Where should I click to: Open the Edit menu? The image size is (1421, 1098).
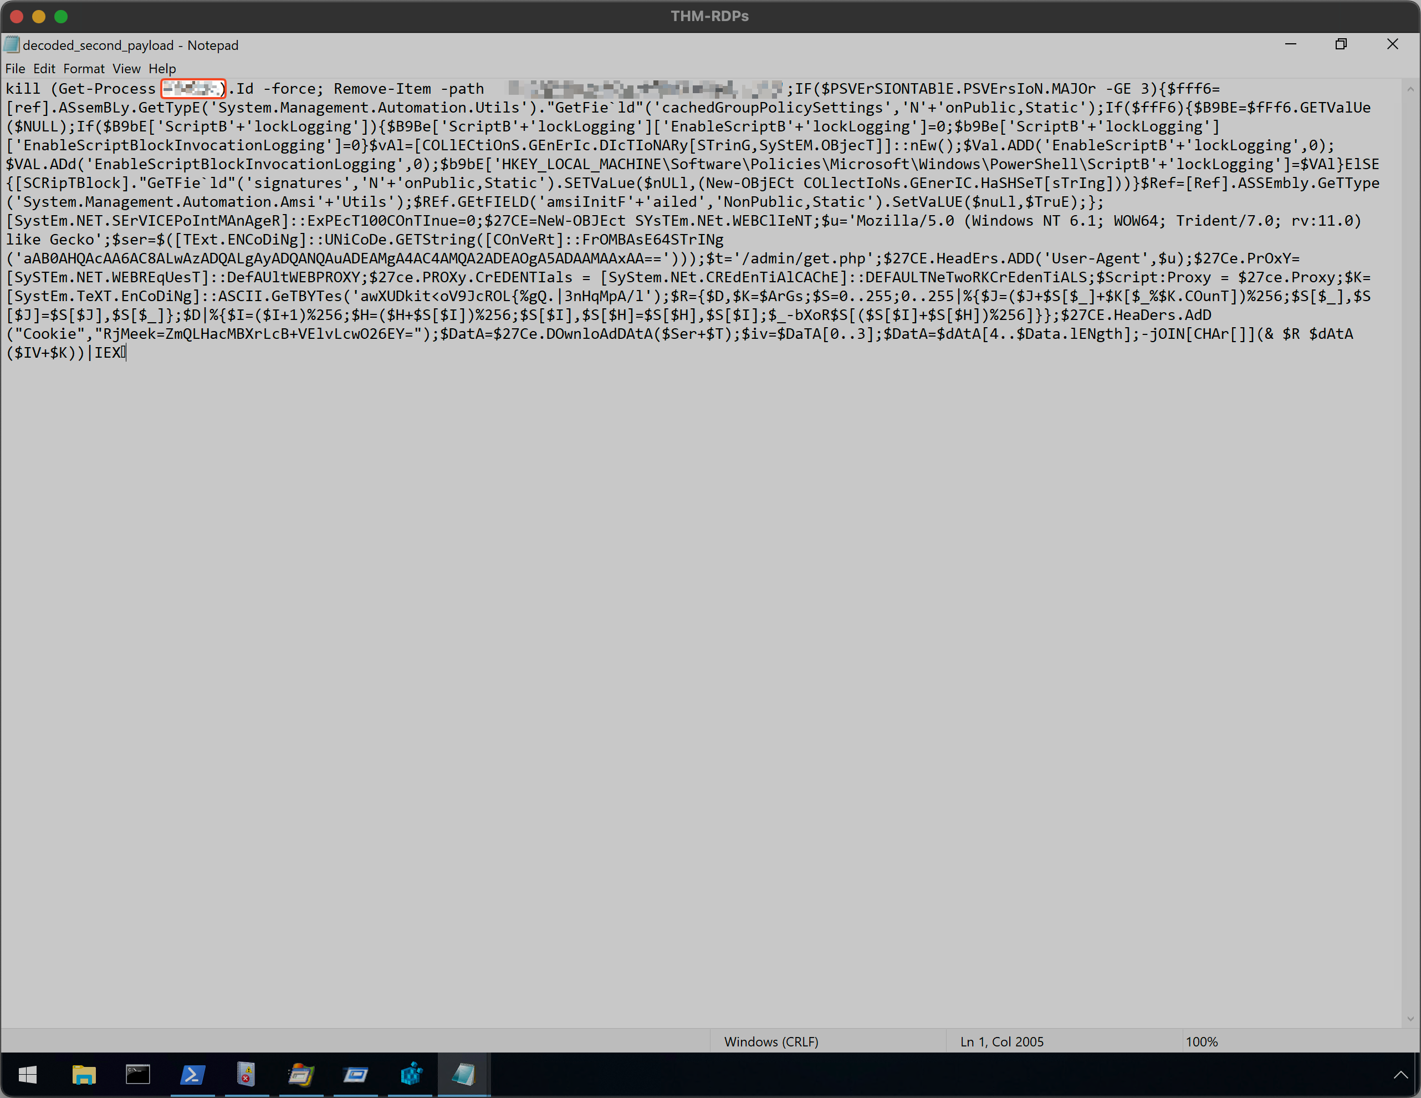[44, 68]
